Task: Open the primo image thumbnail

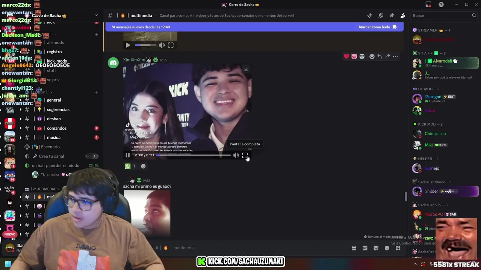Action: click(x=147, y=213)
